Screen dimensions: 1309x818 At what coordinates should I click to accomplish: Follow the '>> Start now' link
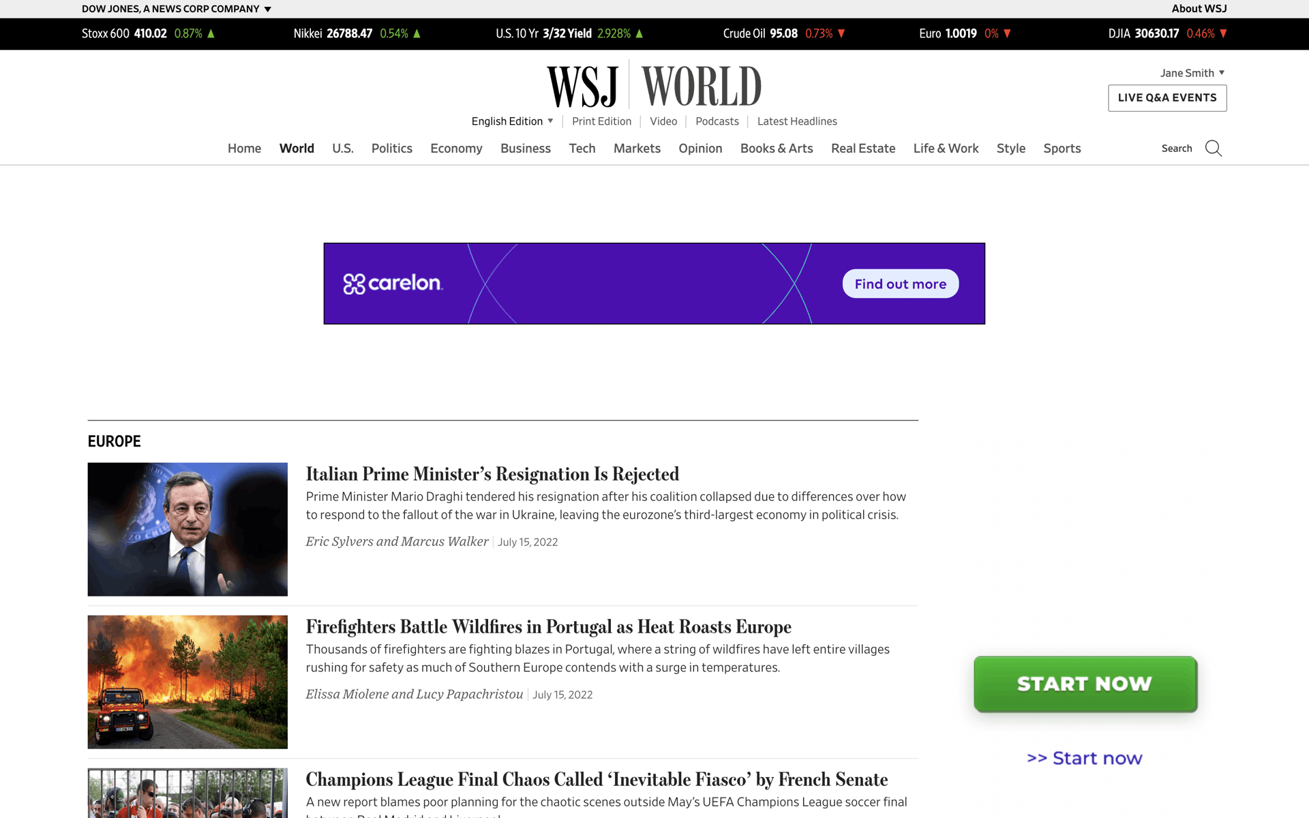tap(1085, 758)
